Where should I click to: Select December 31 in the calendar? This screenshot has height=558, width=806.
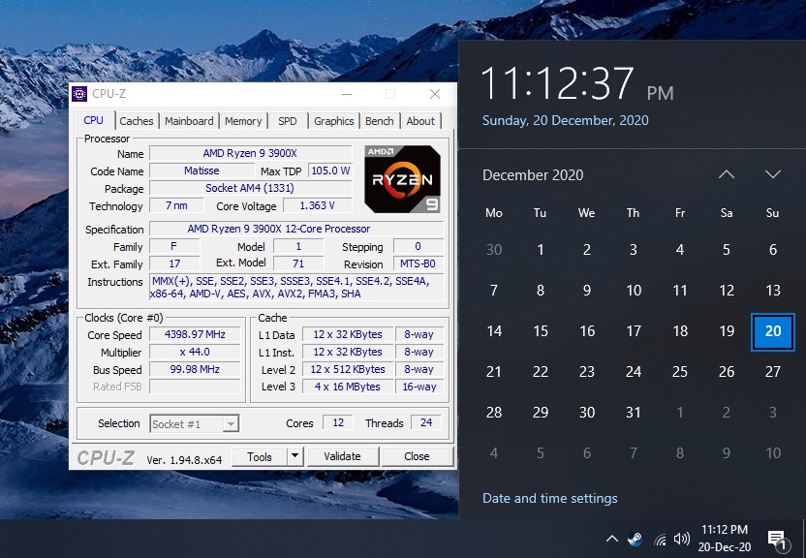(x=634, y=412)
